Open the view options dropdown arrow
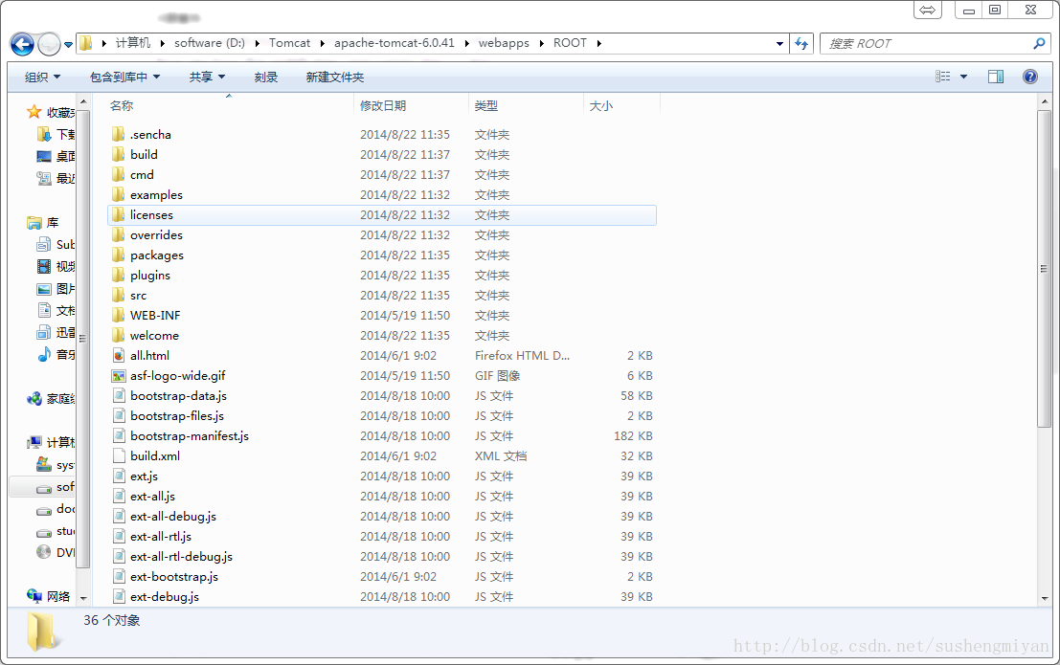This screenshot has width=1060, height=665. pos(963,77)
